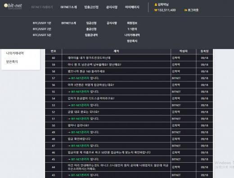This screenshot has height=178, width=234.
Task: Select BTC/USDT 1분 in the dropdown
Action: 42,23
